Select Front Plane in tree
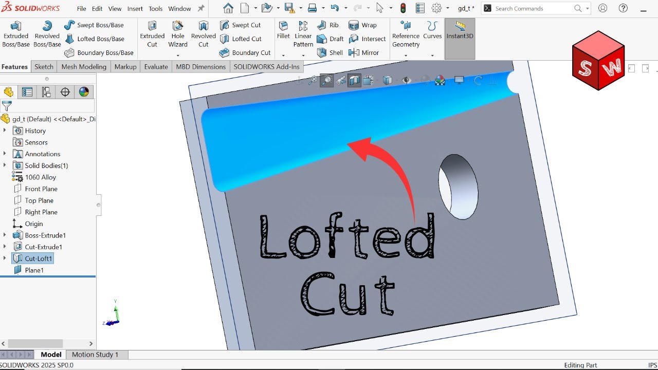Viewport: 658px width, 370px height. [x=41, y=189]
